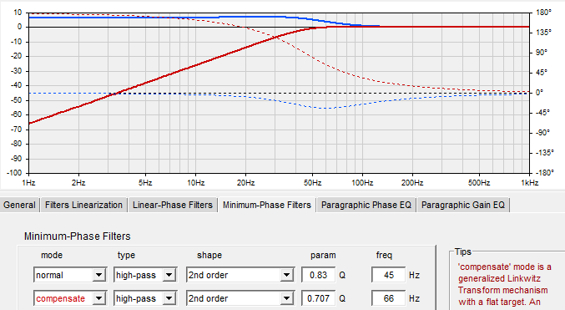This screenshot has width=565, height=310.
Task: Click the 'type' column header
Action: click(126, 256)
